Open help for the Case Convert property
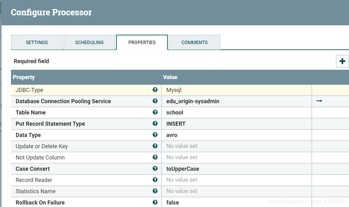Image resolution: width=349 pixels, height=207 pixels. pos(155,169)
